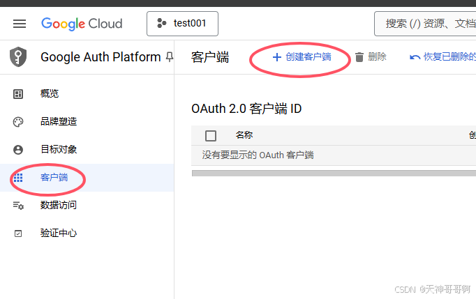
Task: Click the Google Auth Platform shield icon
Action: 18,56
